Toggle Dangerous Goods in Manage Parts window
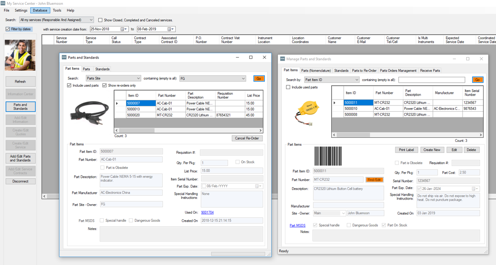Viewport: 496px width, 265px height. tap(349, 225)
